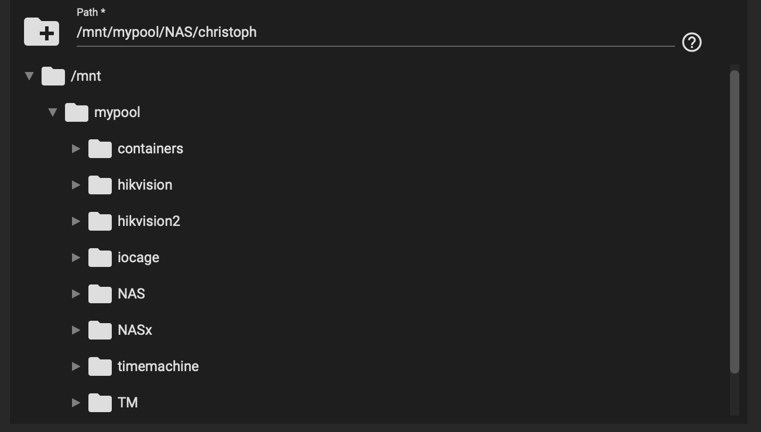Expand the NAS folder arrow
Image resolution: width=761 pixels, height=432 pixels.
tap(76, 294)
